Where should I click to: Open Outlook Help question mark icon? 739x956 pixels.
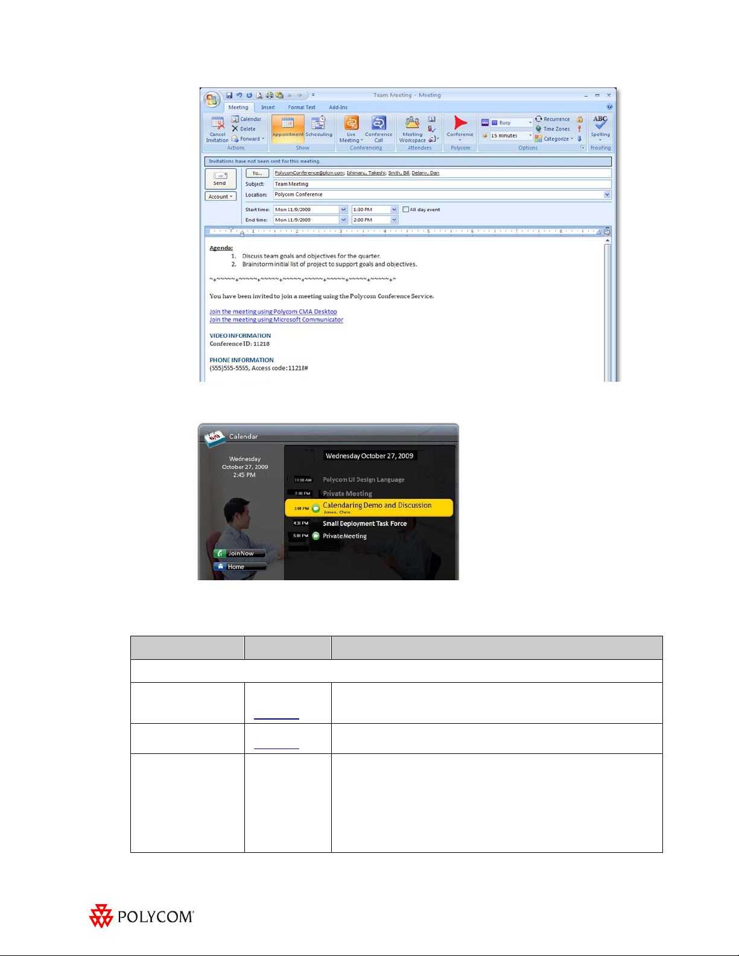pyautogui.click(x=609, y=107)
